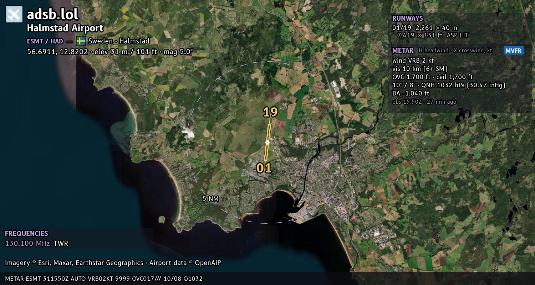Viewport: 535px width, 285px height.
Task: Click the obs 15:50Z · 27 min ago timestamp
Action: pyautogui.click(x=424, y=102)
